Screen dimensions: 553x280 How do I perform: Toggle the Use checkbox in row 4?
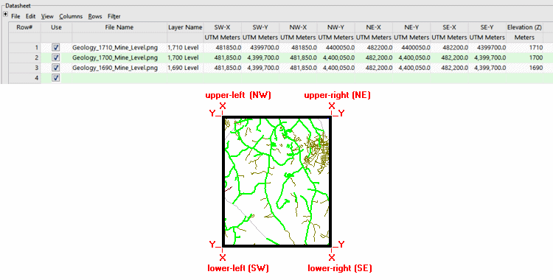tap(56, 78)
